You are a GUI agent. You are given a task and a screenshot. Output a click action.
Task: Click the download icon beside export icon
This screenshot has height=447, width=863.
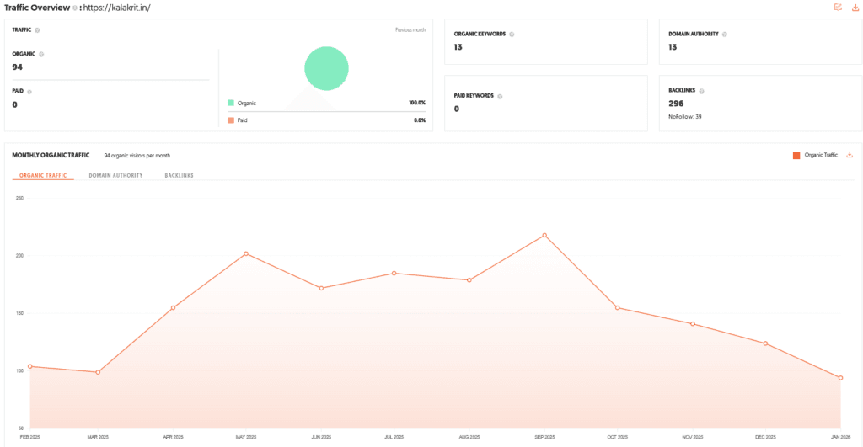pyautogui.click(x=855, y=7)
